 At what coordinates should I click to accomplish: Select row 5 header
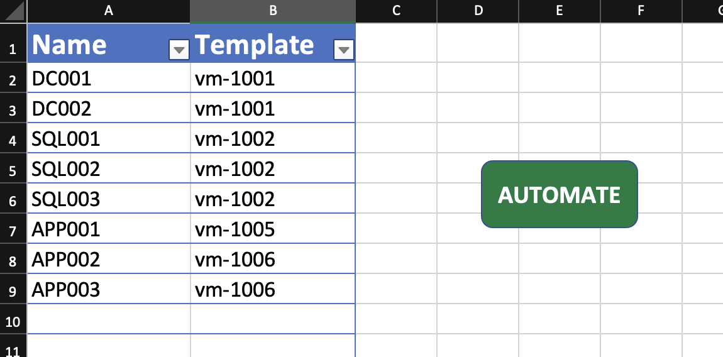click(x=13, y=168)
